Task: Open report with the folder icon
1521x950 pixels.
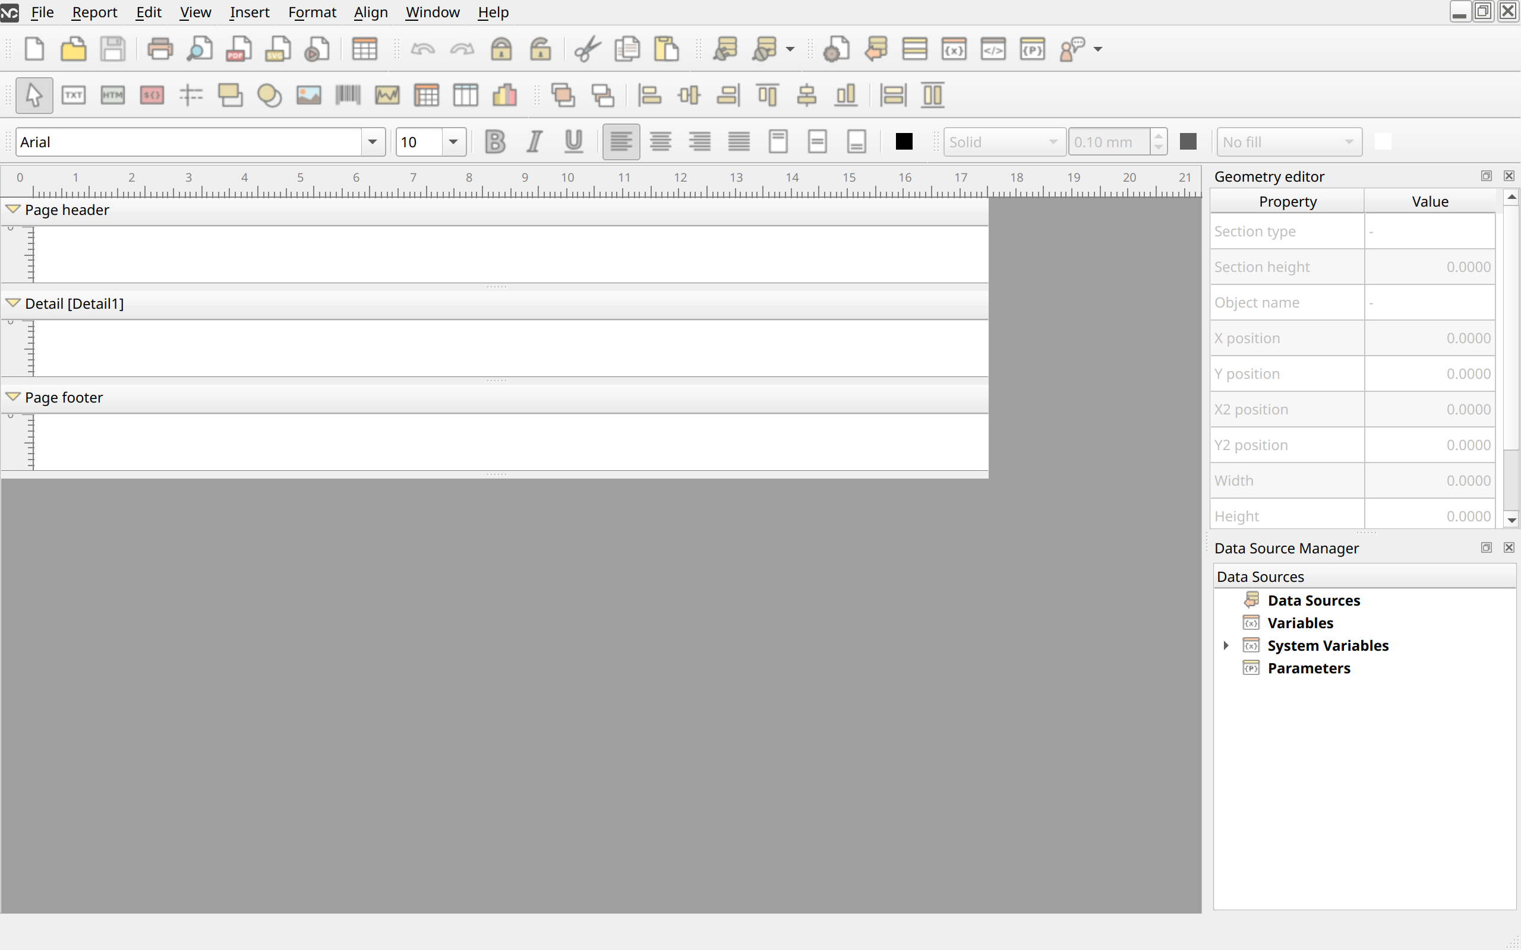Action: click(74, 48)
